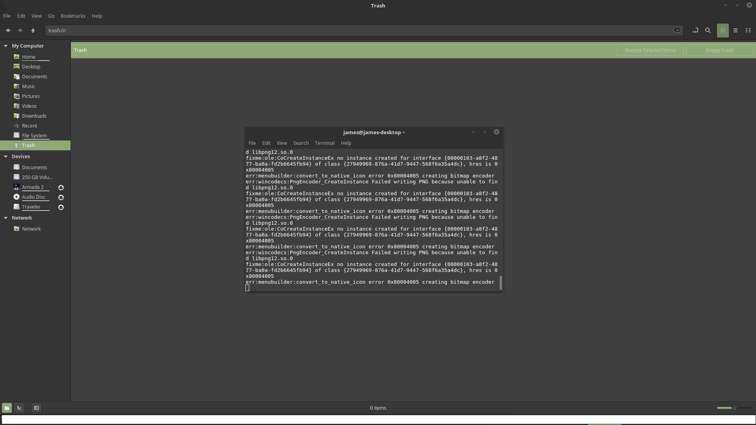Viewport: 756px width, 425px height.
Task: Open the file manager File menu
Action: coord(7,16)
